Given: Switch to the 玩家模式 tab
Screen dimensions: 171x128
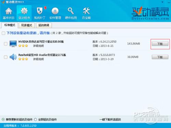Looking at the screenshot, I should click(27, 25).
